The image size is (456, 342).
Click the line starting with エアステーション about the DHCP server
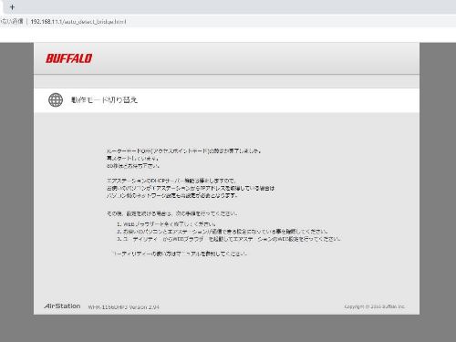pyautogui.click(x=171, y=181)
